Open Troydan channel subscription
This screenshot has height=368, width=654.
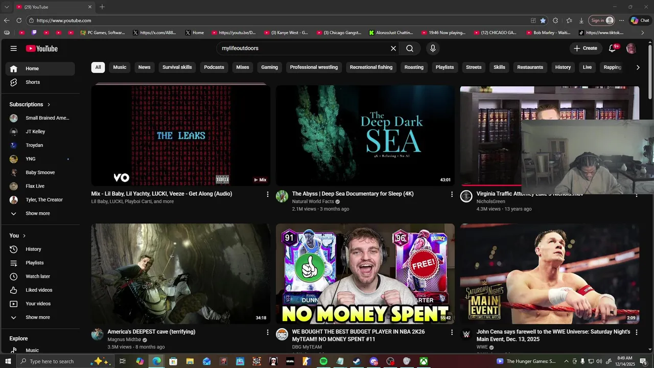(40, 145)
